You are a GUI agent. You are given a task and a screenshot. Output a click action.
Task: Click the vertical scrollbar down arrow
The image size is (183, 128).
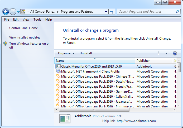click(x=179, y=105)
